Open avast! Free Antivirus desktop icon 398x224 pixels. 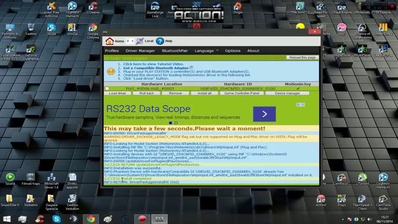point(51,10)
